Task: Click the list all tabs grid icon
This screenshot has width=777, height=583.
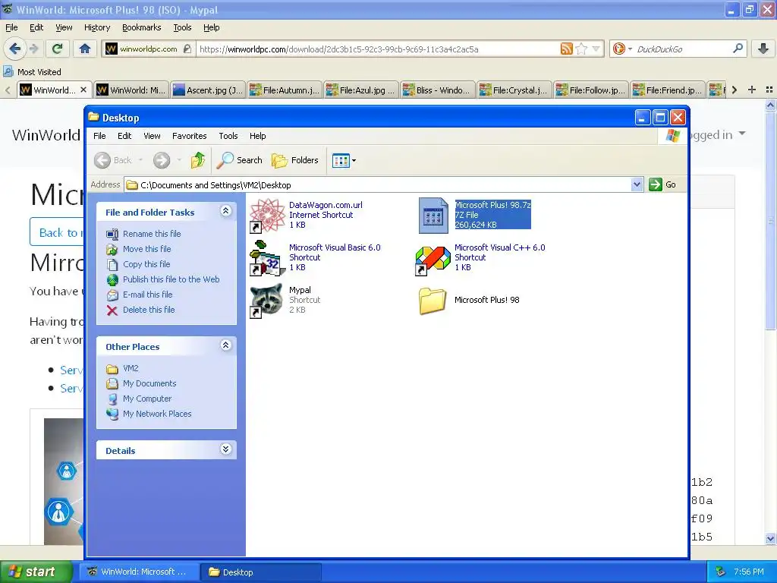Action: (x=769, y=90)
